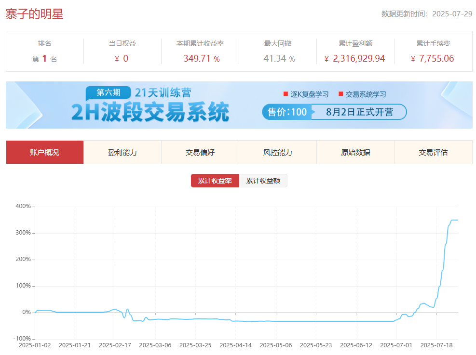
Task: Switch chart to 累计收益额 view
Action: pyautogui.click(x=263, y=181)
